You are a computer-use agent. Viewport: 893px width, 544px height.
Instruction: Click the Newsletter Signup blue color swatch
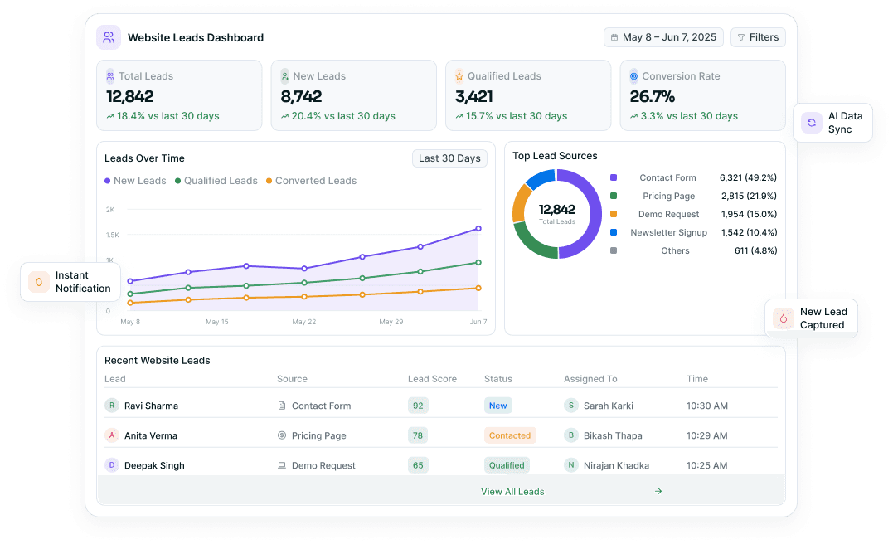[614, 232]
